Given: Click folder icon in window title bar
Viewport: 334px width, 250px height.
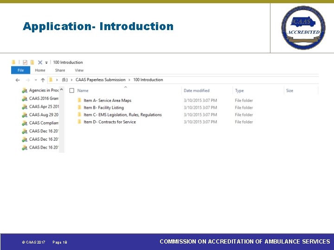Looking at the screenshot, I should coord(13,62).
